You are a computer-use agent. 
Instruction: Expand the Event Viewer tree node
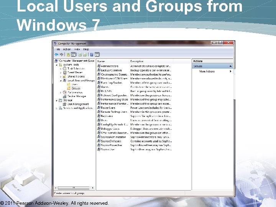[x=61, y=72]
